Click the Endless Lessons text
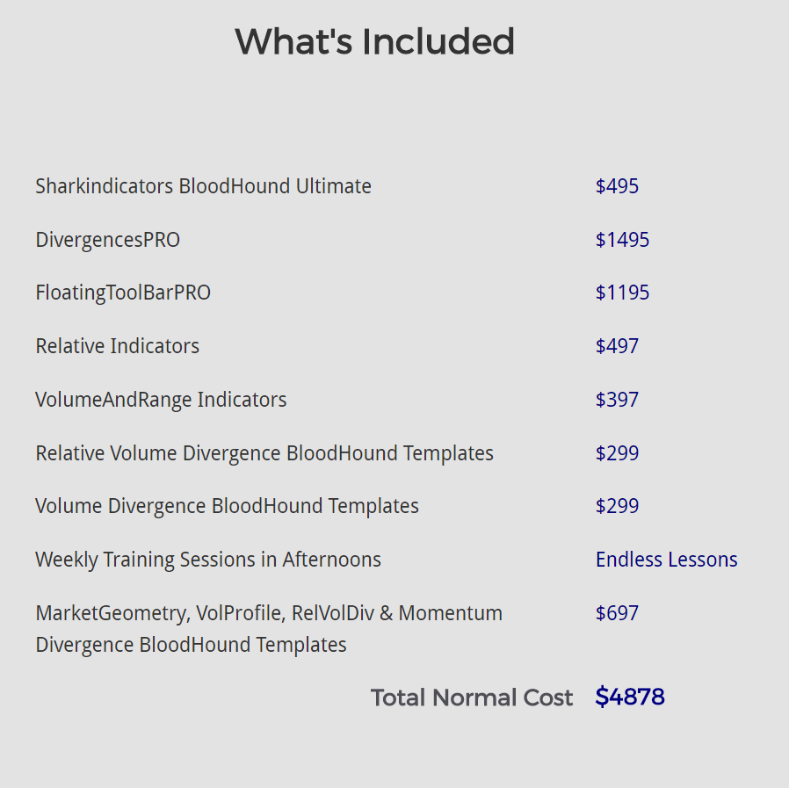789x788 pixels. (666, 560)
